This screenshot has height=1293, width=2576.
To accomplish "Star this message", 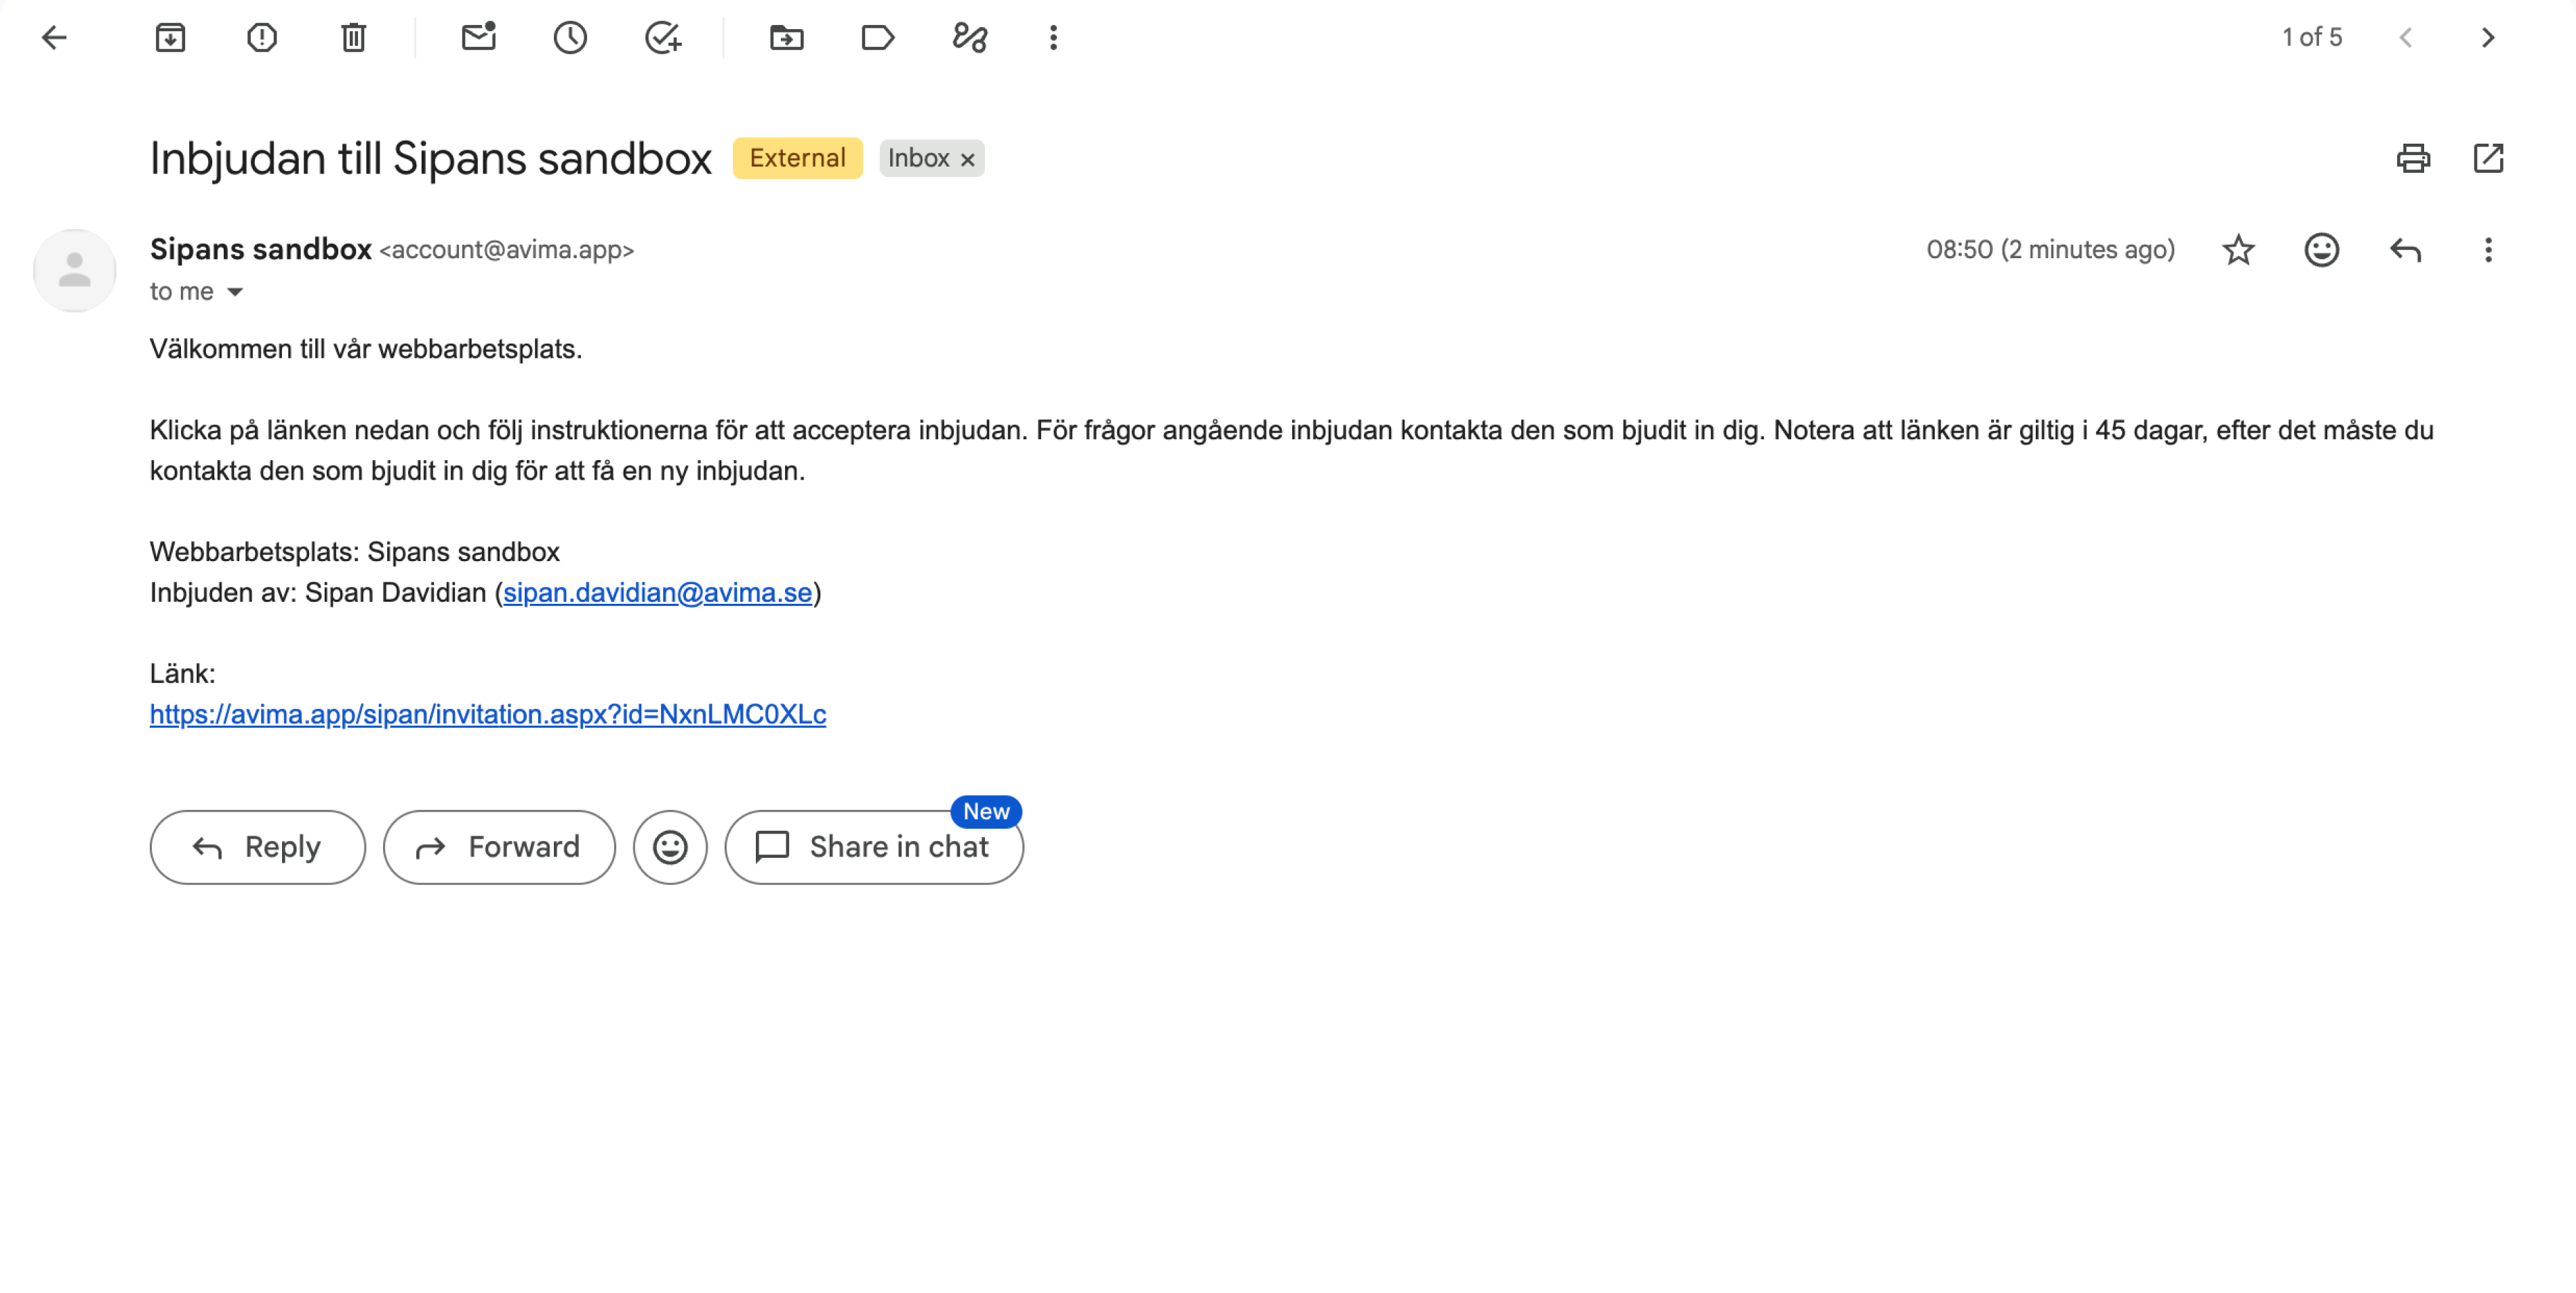I will pos(2238,250).
